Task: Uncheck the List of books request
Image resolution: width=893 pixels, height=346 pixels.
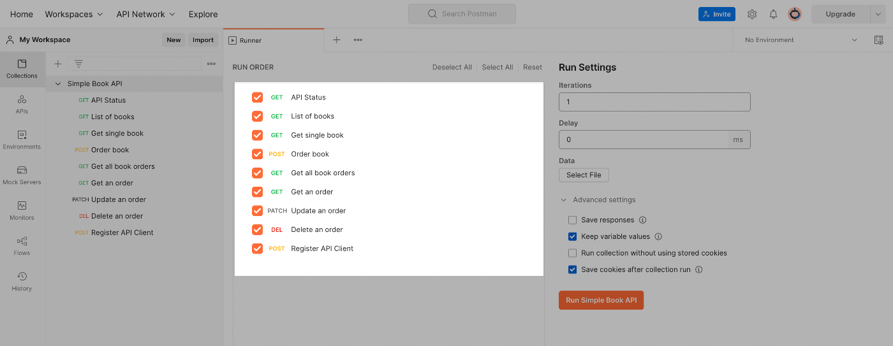Action: [257, 116]
